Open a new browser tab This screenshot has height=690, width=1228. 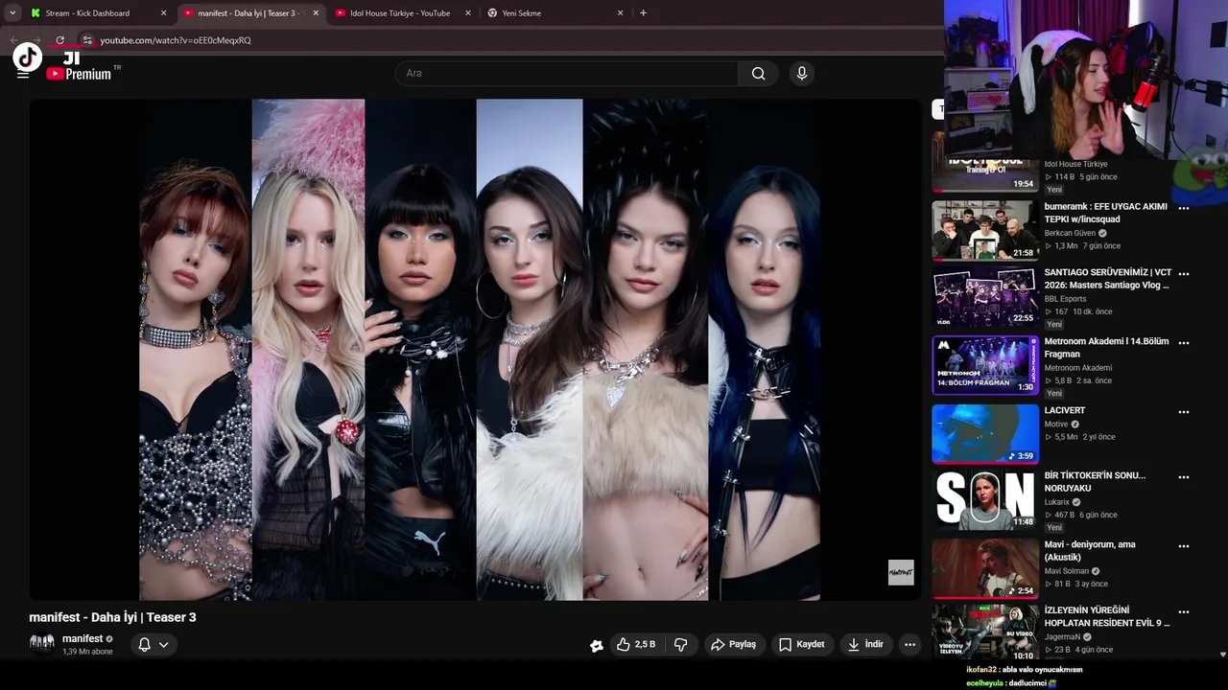[x=643, y=13]
